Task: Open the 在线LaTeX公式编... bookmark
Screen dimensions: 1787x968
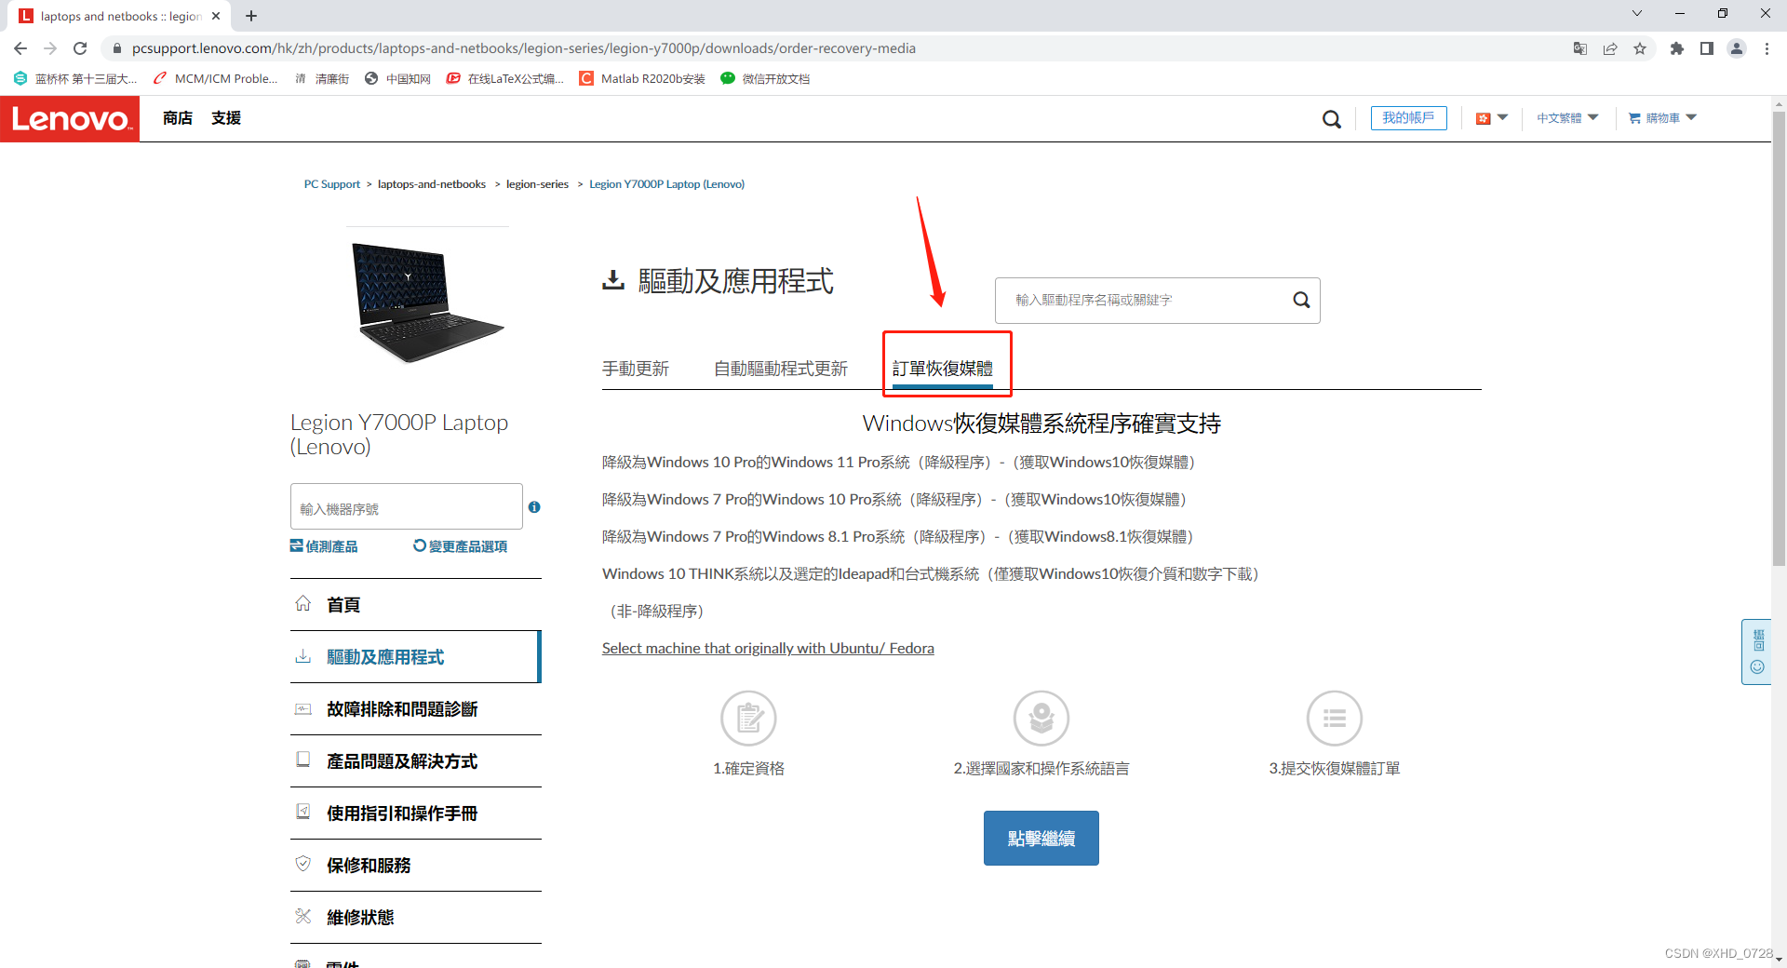Action: click(x=505, y=79)
